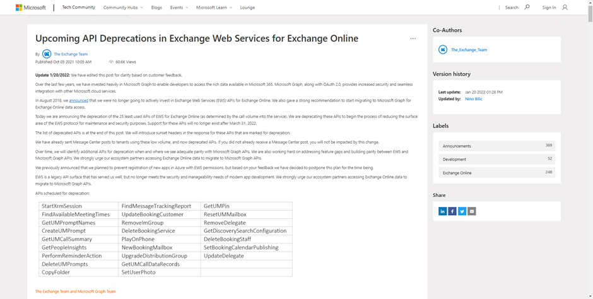
Task: Open the article options ellipsis menu
Action: point(413,38)
